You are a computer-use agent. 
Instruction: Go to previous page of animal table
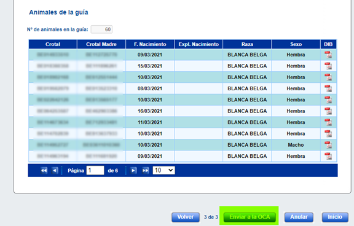pyautogui.click(x=55, y=171)
